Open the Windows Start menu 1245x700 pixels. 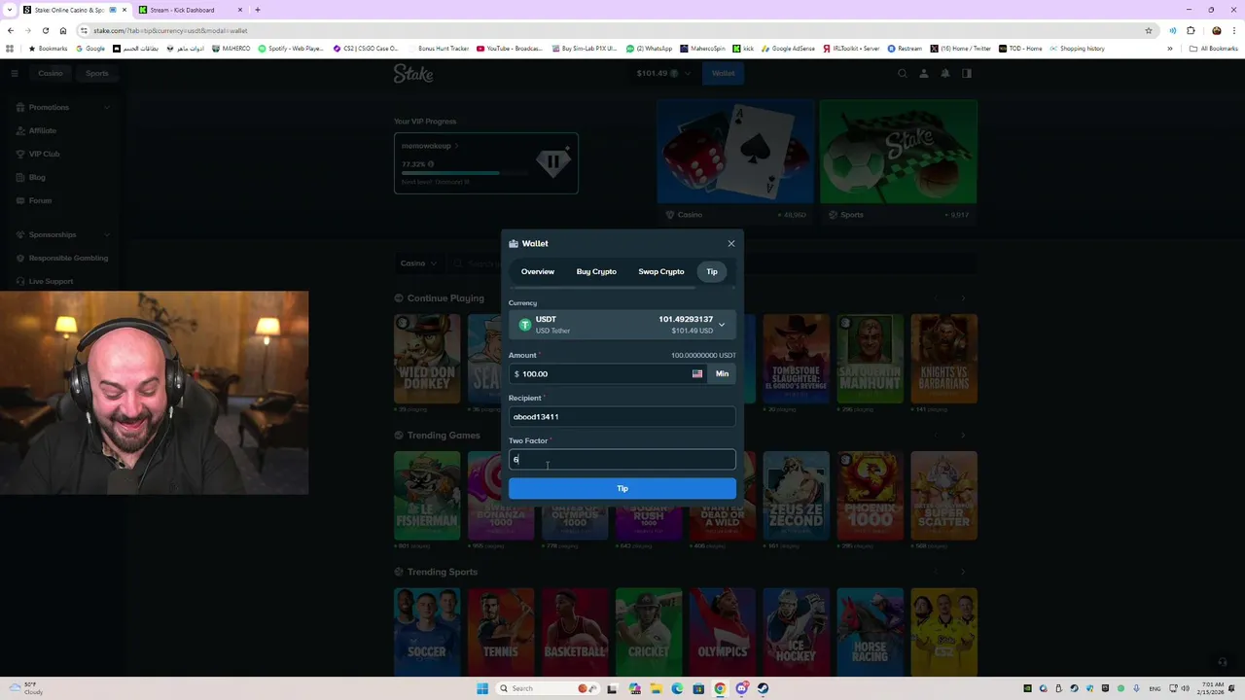click(x=482, y=688)
